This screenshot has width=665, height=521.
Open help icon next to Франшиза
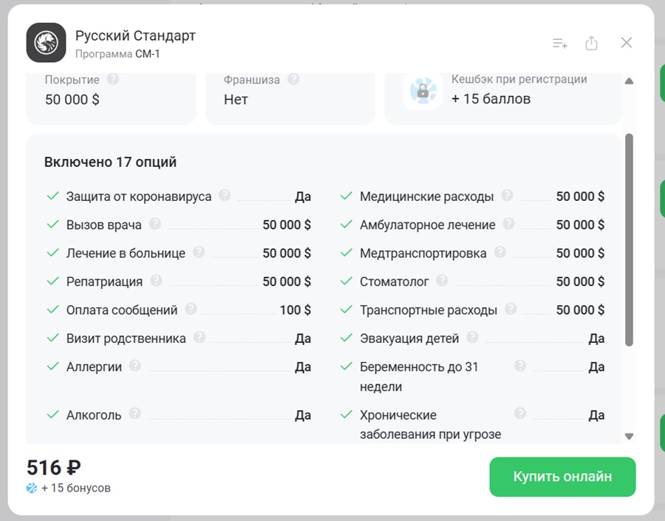point(293,79)
